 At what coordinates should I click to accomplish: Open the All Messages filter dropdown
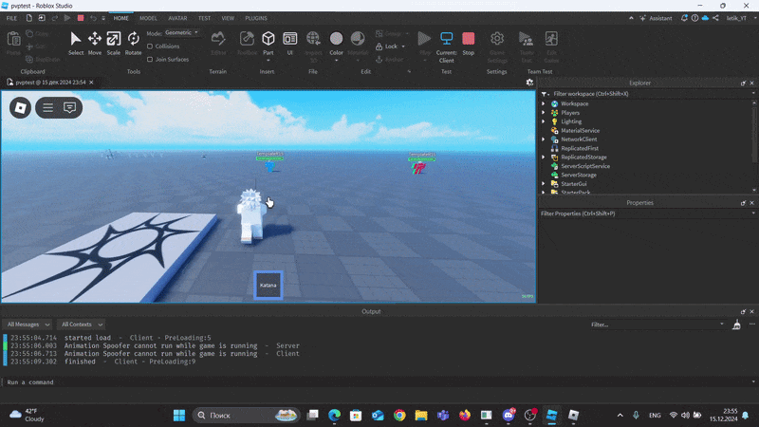(x=28, y=325)
